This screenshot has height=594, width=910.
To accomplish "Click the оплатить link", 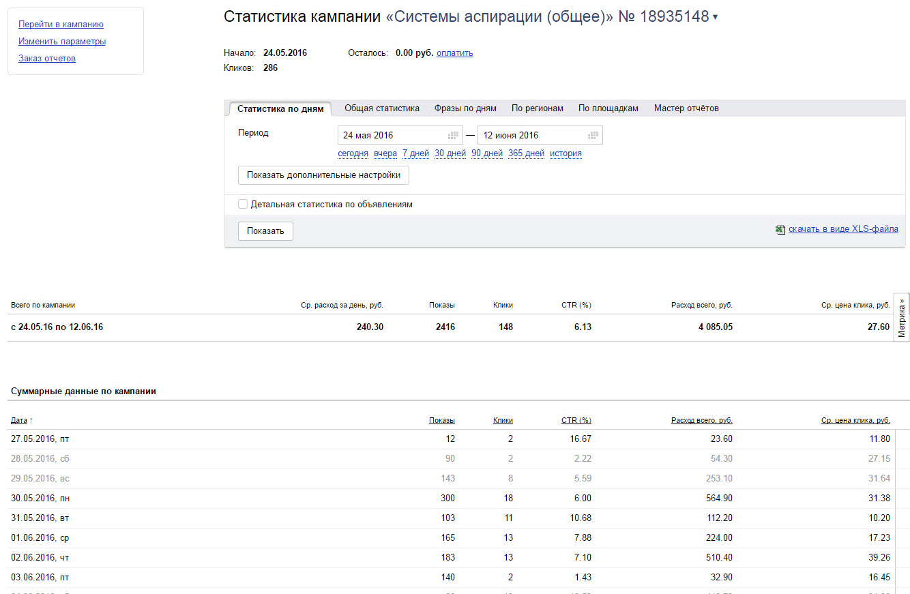I will click(x=454, y=53).
